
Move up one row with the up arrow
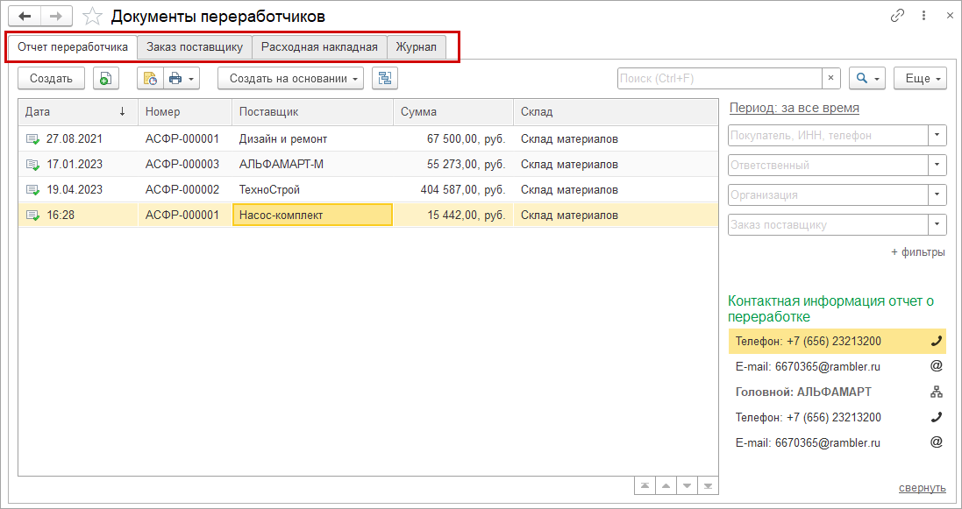(666, 485)
